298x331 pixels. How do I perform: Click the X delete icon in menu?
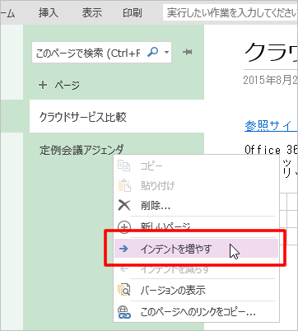[124, 205]
